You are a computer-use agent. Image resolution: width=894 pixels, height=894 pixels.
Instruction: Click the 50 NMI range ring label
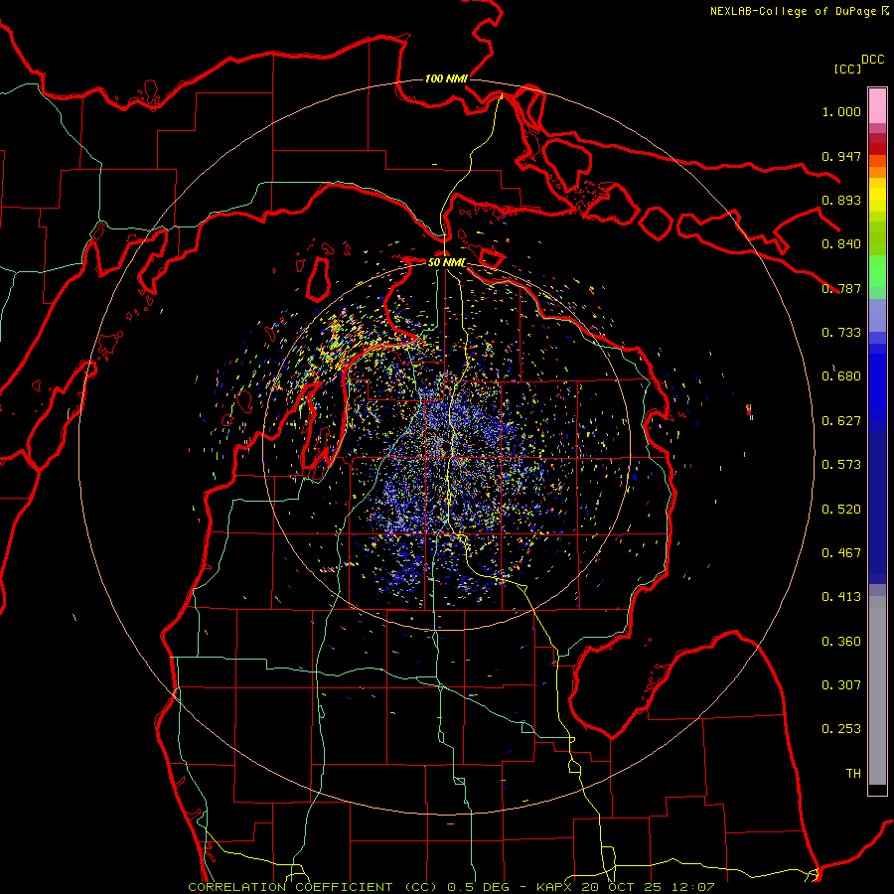pos(446,263)
